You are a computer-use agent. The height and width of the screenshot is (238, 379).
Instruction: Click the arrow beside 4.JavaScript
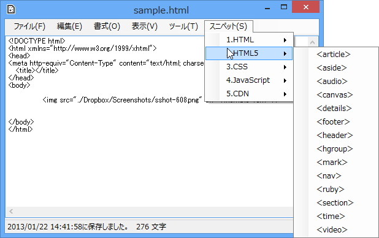[x=285, y=81]
